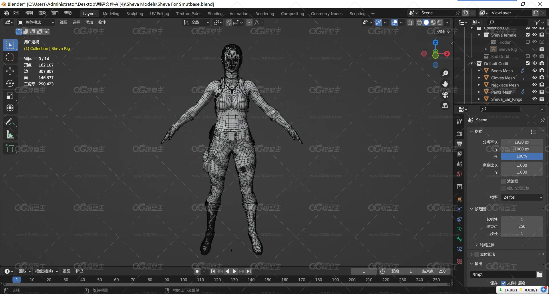Viewport: 549px width, 294px height.
Task: Select the Add Cube tool
Action: (x=10, y=148)
